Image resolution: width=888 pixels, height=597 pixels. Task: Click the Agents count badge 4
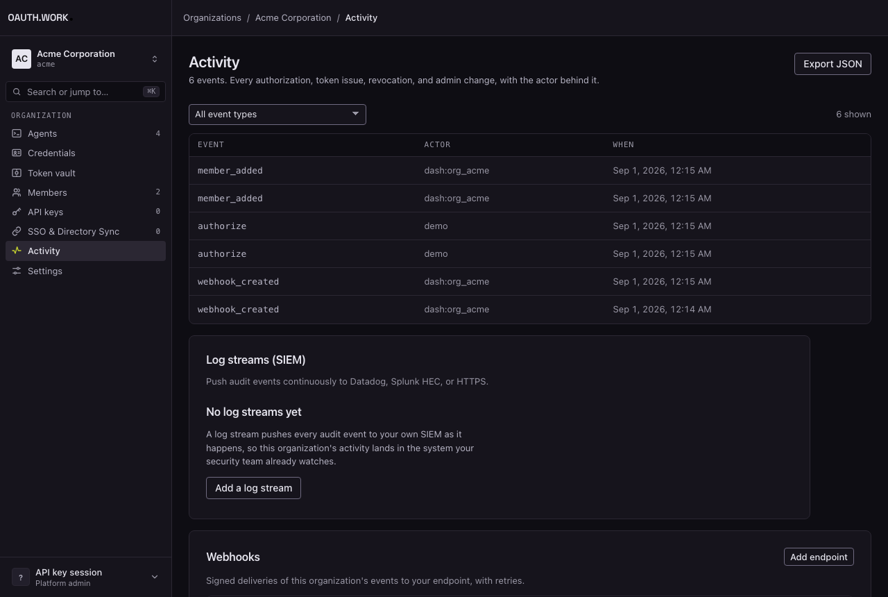point(157,133)
